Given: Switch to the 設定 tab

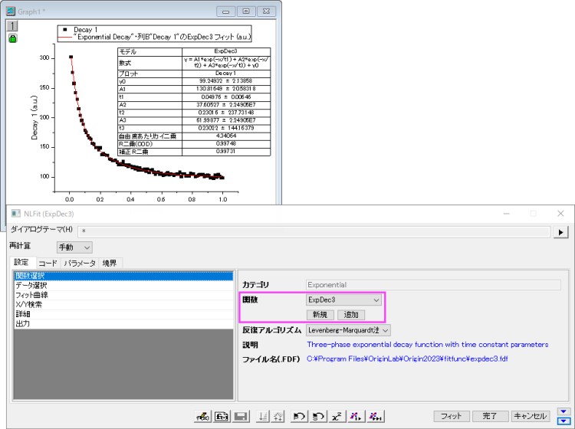Looking at the screenshot, I should (21, 262).
